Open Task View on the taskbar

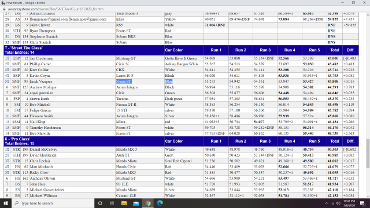[112, 203]
